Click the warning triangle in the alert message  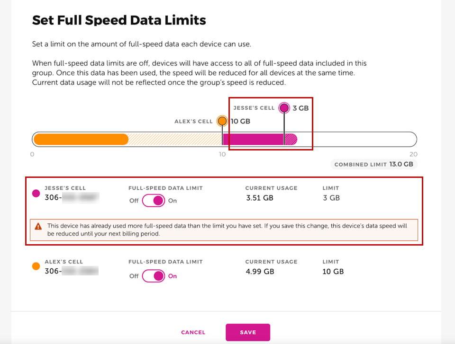39,226
